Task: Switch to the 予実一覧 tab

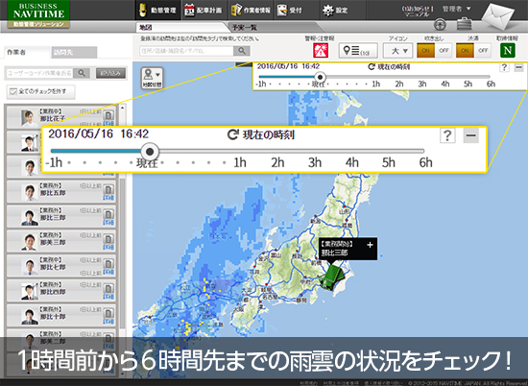Action: click(x=245, y=27)
